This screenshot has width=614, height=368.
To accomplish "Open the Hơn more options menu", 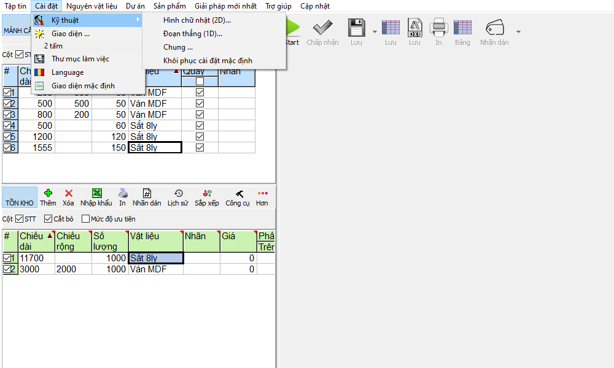I will 262,193.
